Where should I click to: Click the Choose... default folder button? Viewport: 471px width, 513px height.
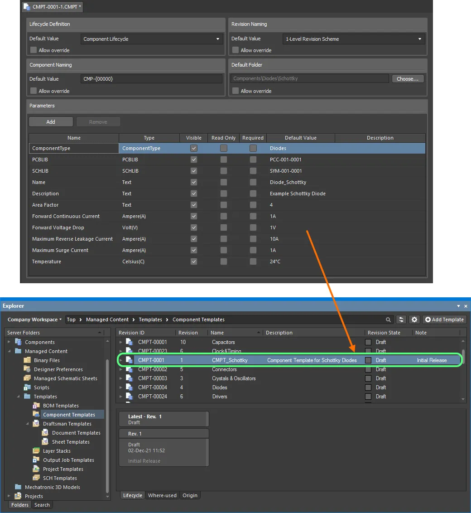coord(408,79)
